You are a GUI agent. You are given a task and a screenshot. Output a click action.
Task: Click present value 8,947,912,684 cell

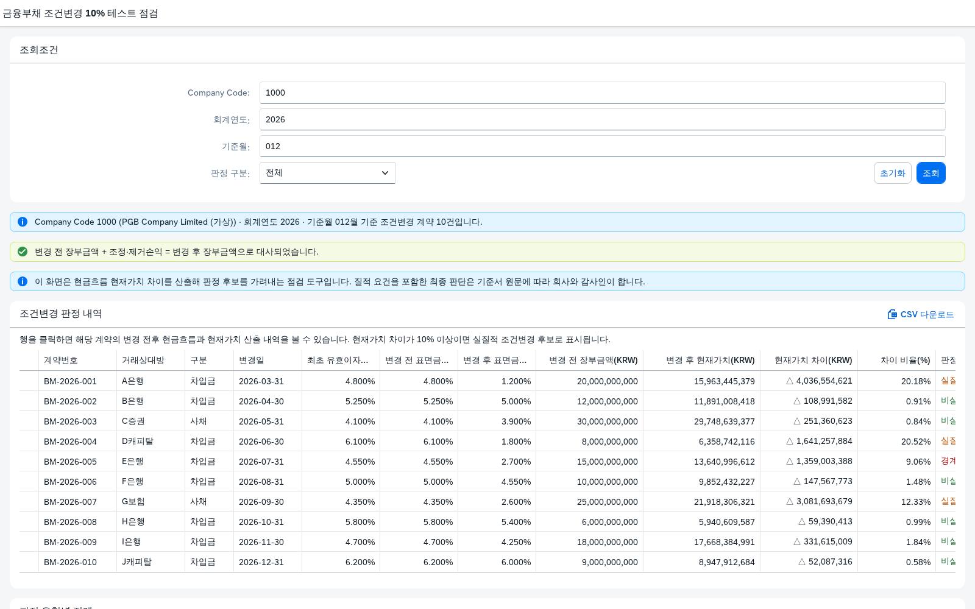pyautogui.click(x=701, y=562)
